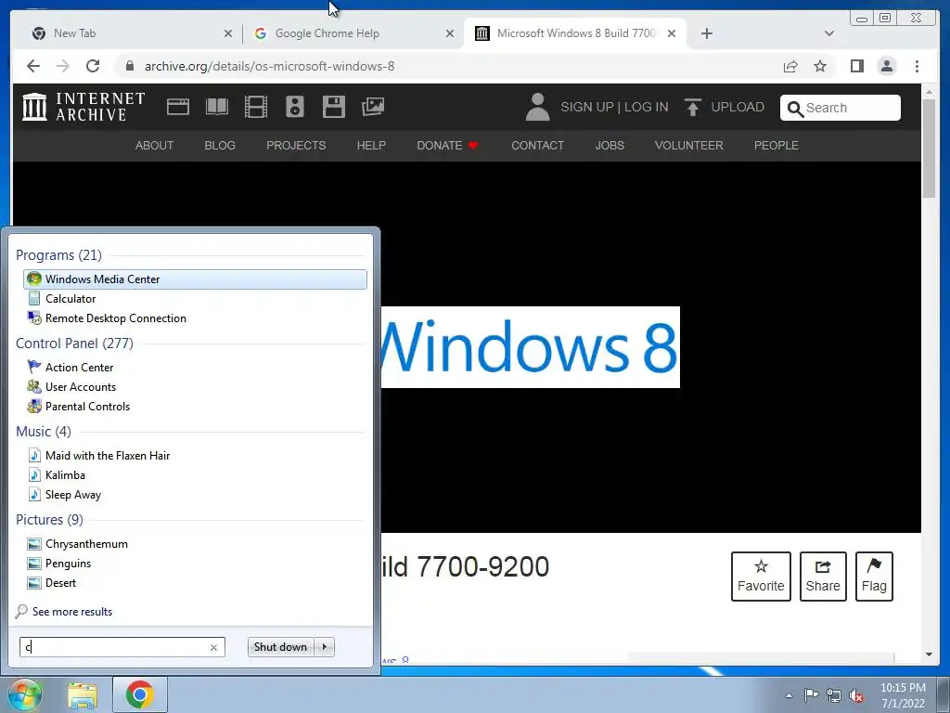
Task: Close the New Tab tab
Action: click(x=228, y=34)
